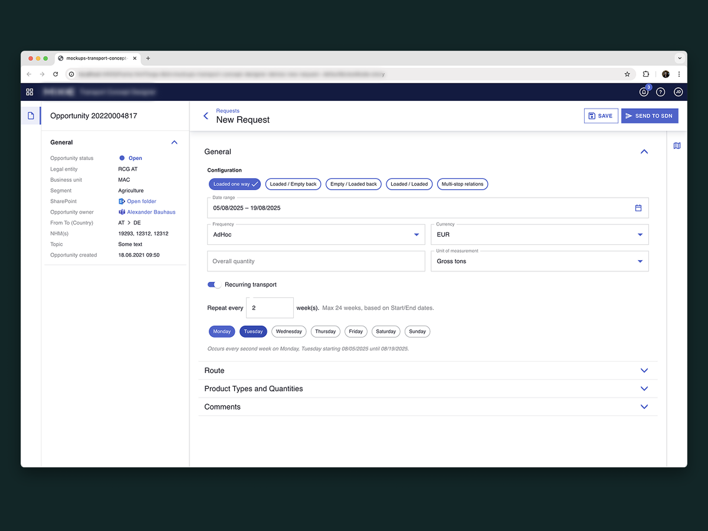
Task: Click the help question mark icon
Action: (x=660, y=92)
